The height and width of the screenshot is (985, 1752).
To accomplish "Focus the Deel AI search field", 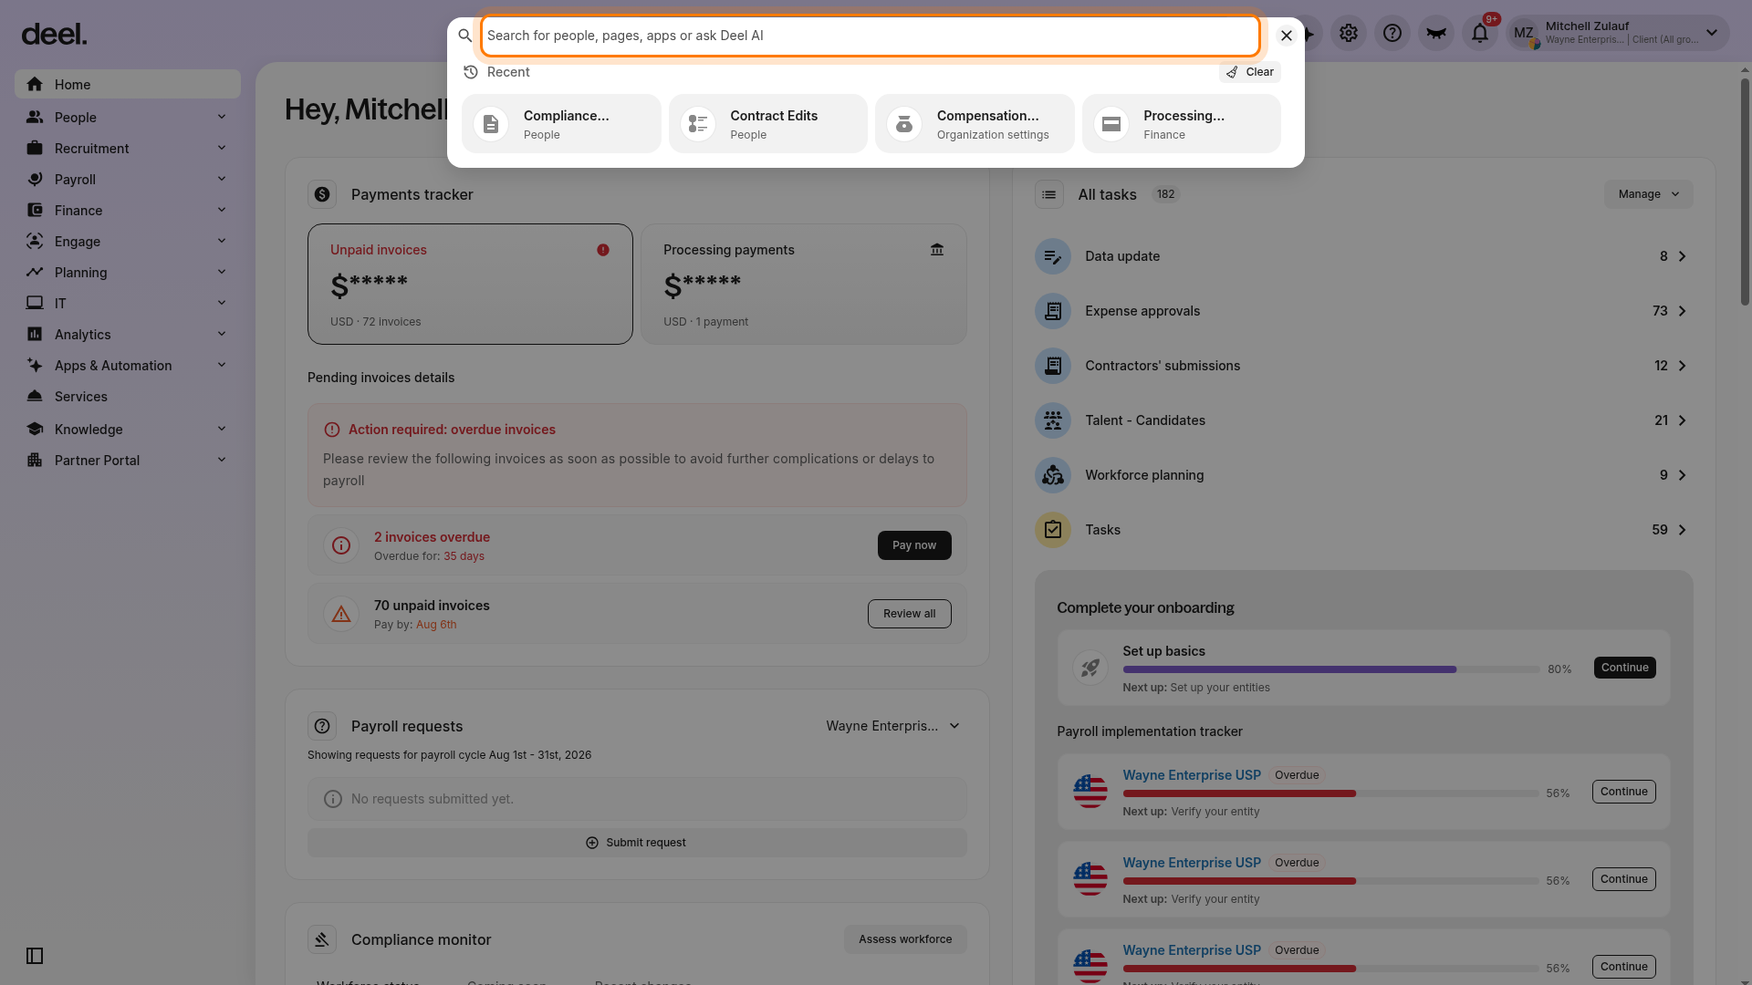I will point(871,36).
